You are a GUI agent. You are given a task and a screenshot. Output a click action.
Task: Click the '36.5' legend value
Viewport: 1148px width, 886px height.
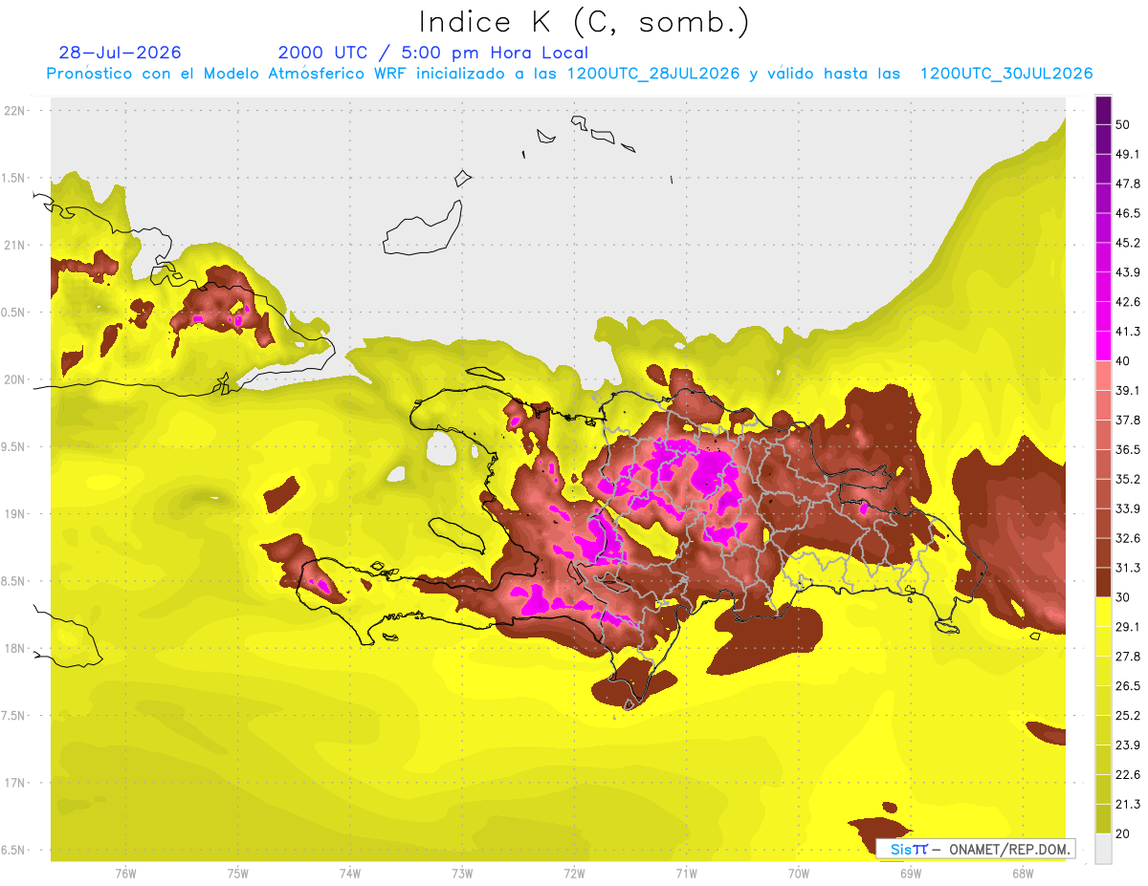point(1128,449)
